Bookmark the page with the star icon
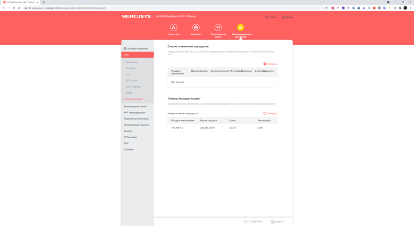Viewport: 414px width, 226px height. (326, 8)
